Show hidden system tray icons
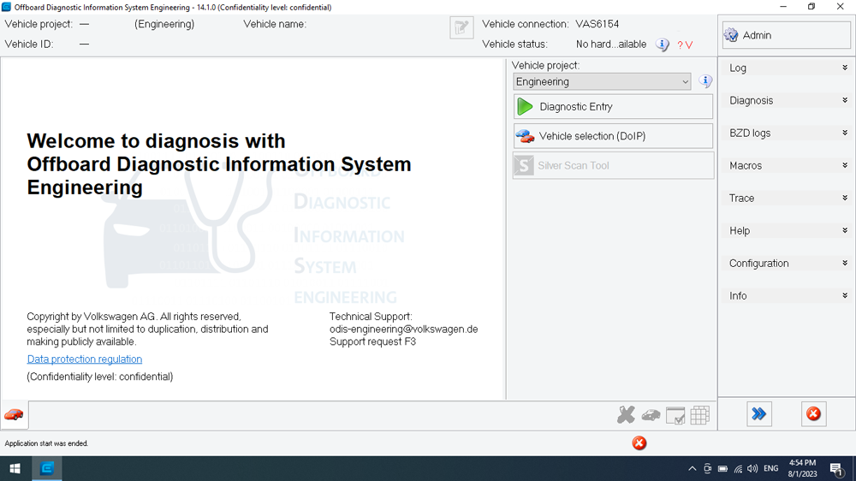The width and height of the screenshot is (856, 481). 693,468
